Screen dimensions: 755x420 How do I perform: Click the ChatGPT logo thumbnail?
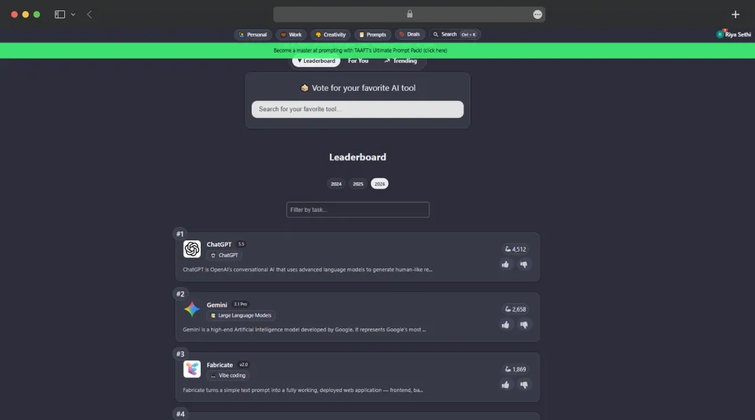[192, 249]
